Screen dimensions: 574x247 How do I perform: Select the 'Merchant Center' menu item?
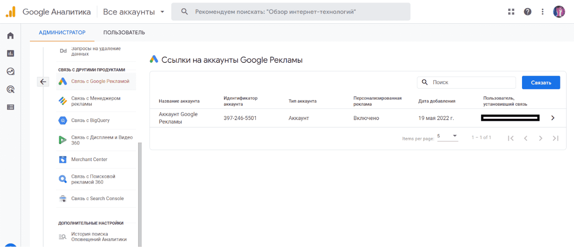click(x=96, y=159)
